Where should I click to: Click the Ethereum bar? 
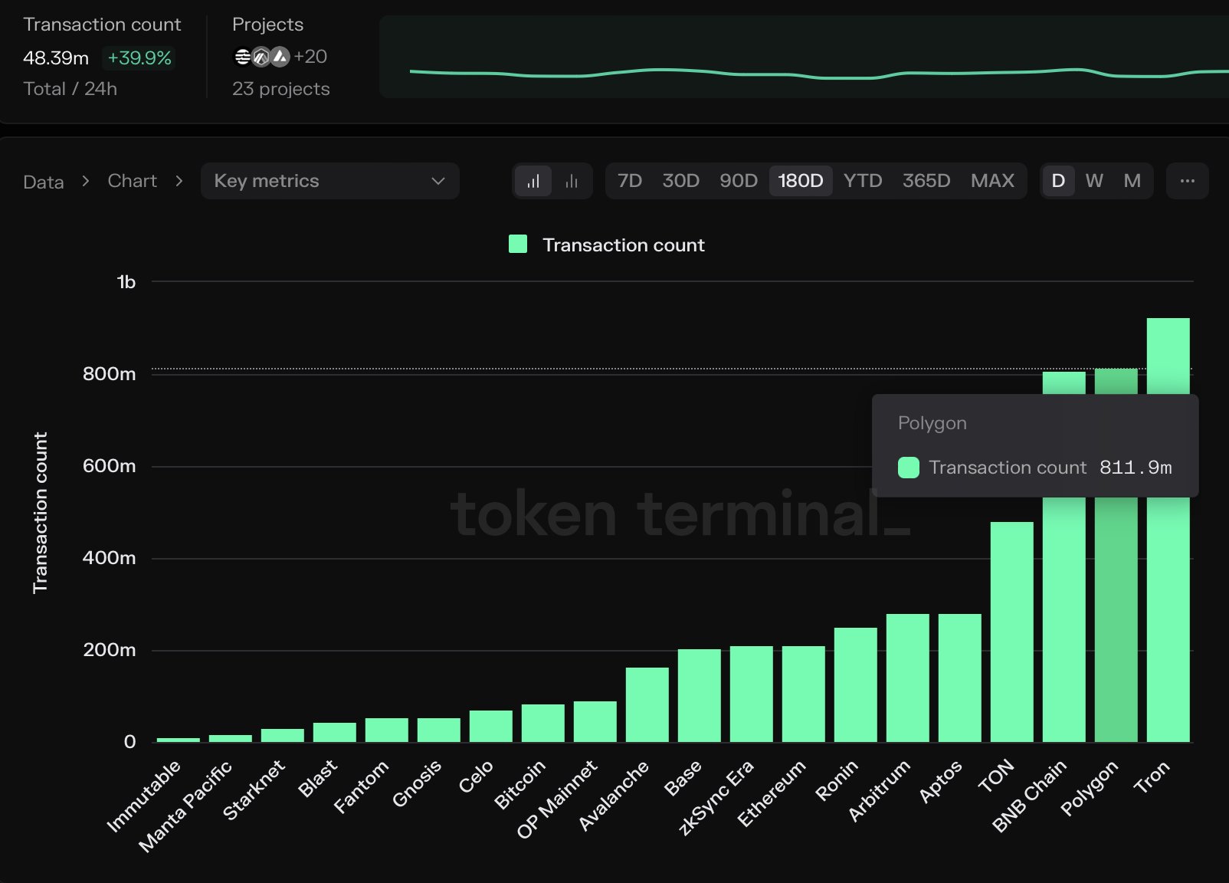804,694
